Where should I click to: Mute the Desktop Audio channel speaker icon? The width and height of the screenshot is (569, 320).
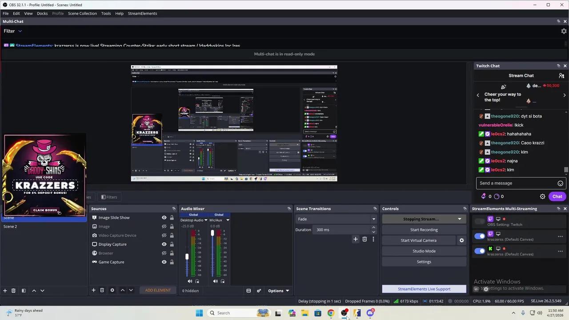pos(190,281)
